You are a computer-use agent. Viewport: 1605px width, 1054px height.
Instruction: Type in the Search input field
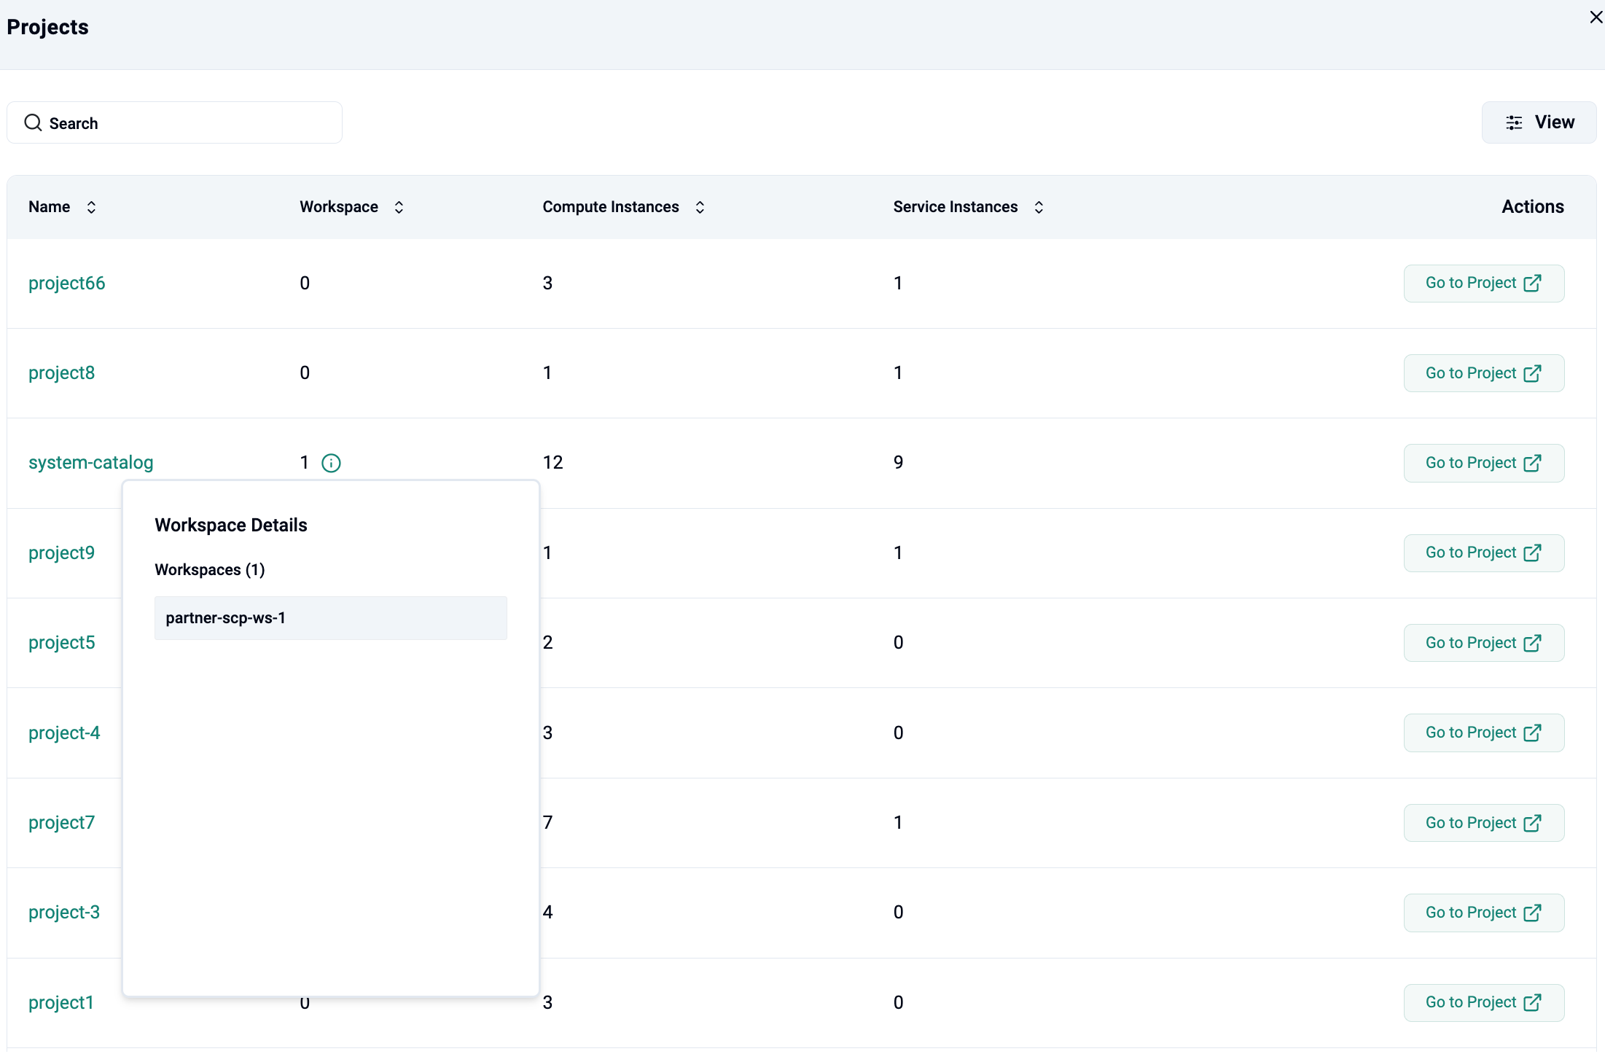(x=190, y=123)
